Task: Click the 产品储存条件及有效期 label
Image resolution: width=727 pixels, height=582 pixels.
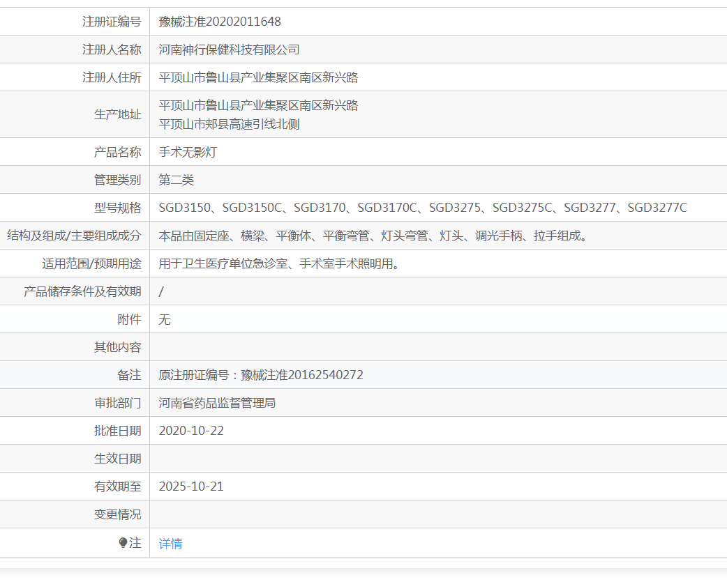Action: point(82,291)
